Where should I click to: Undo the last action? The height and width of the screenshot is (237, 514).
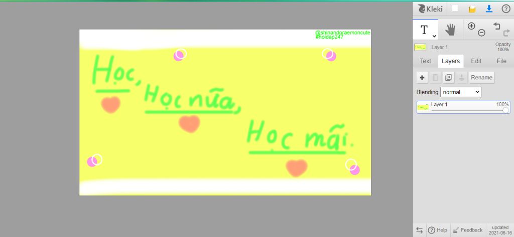pyautogui.click(x=496, y=26)
